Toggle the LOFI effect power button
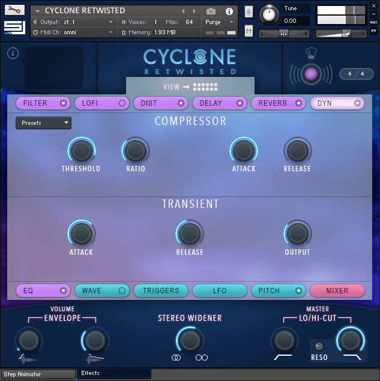 coord(122,103)
